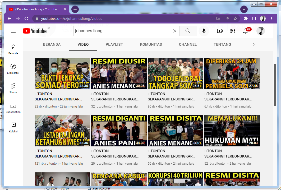Play the BUKTI LENGKAP SOMAD video thumbnail
Viewport: 281px width, 190px height.
point(62,74)
